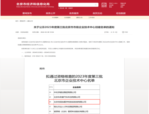Click the 序号 table column header
The height and width of the screenshot is (114, 149).
(51, 87)
